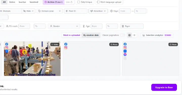The image size is (182, 95).
Task: Expand the Domain zone dropdown
Action: [50, 11]
